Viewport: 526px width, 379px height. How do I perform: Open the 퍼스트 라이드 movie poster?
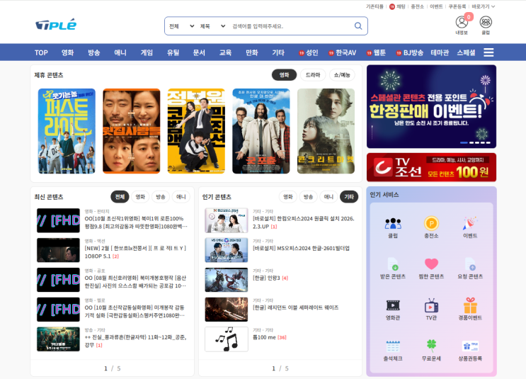[67, 131]
